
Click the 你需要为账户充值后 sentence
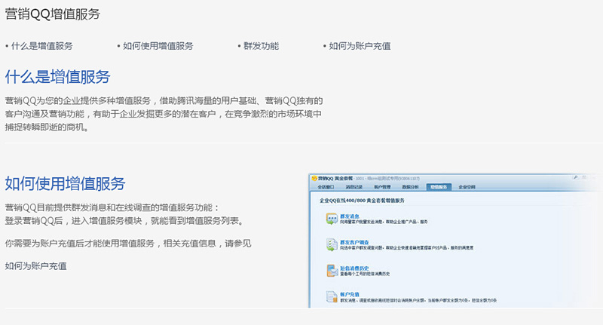128,244
